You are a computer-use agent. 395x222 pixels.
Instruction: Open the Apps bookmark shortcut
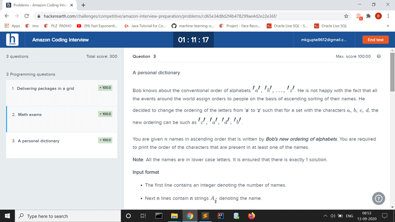[13, 26]
